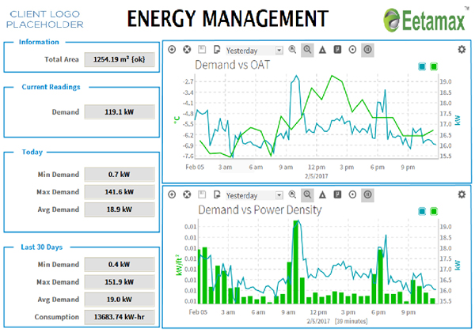475x332 pixels.
Task: Click the add series icon on Demand vs OAT chart
Action: coord(172,50)
